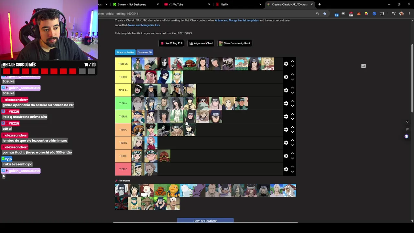Click the TIER F red label

tap(123, 169)
